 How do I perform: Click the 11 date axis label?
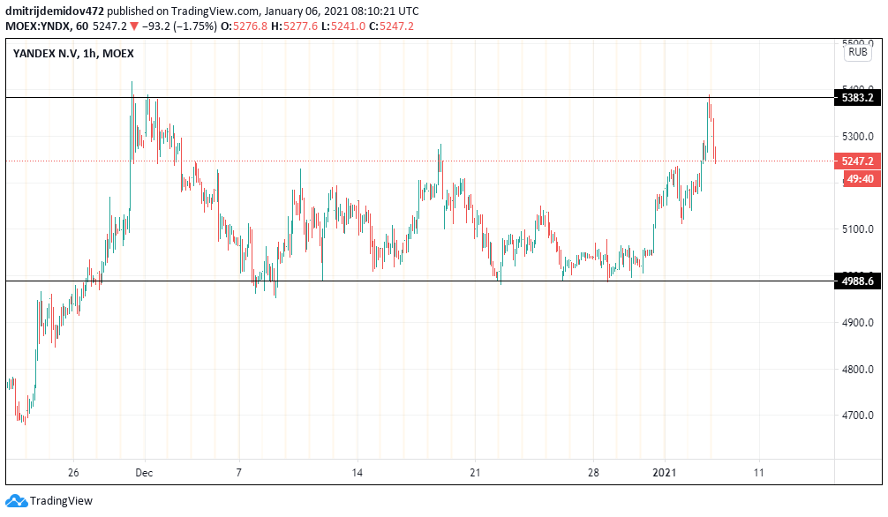[x=759, y=472]
